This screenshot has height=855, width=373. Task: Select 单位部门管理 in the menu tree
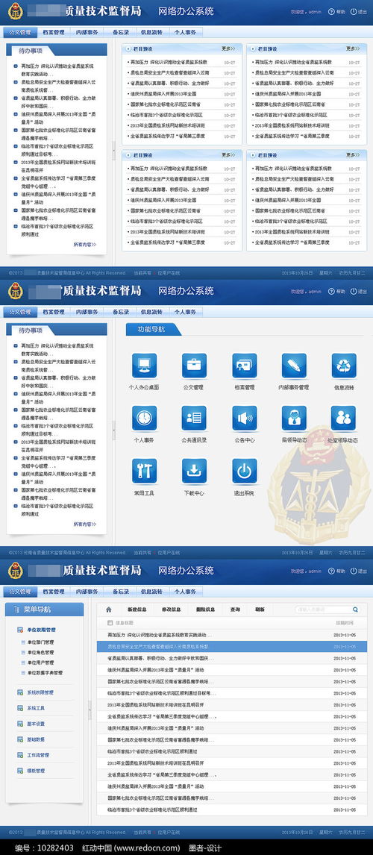(40, 642)
